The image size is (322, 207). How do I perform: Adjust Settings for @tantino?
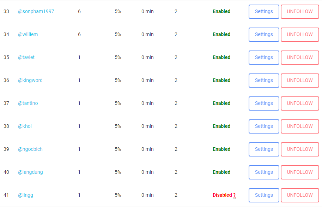point(264,103)
